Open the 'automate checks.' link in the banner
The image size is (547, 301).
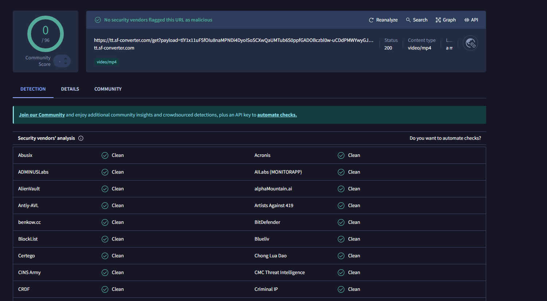tap(277, 115)
